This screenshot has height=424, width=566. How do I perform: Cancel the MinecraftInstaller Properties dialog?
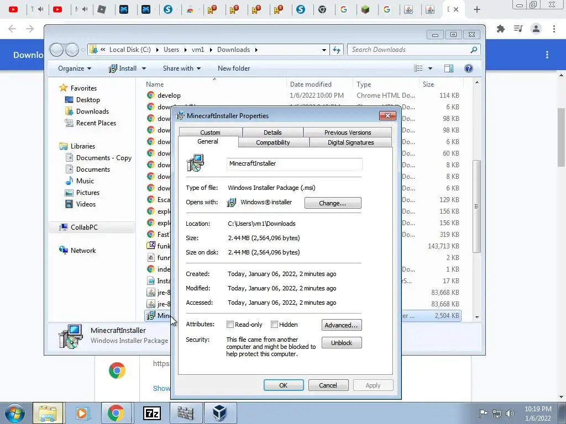coord(328,385)
